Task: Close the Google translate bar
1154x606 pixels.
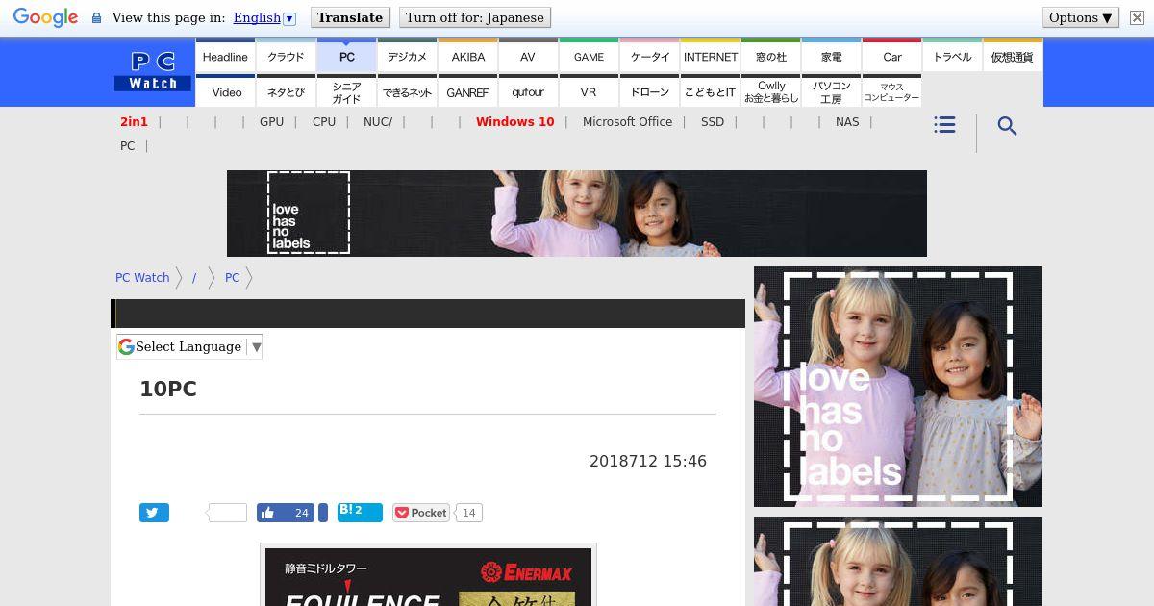Action: click(x=1137, y=17)
